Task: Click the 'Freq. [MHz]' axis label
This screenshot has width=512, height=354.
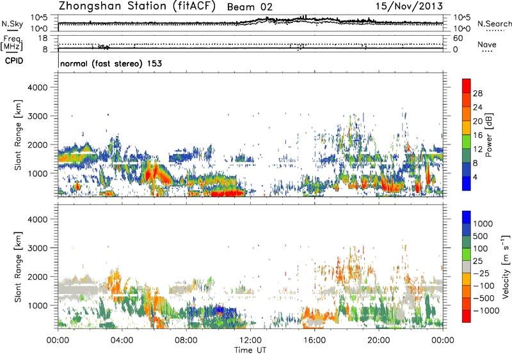Action: click(12, 43)
